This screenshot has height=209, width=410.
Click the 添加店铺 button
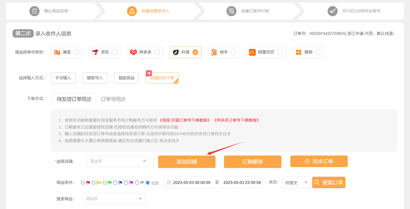(x=187, y=162)
